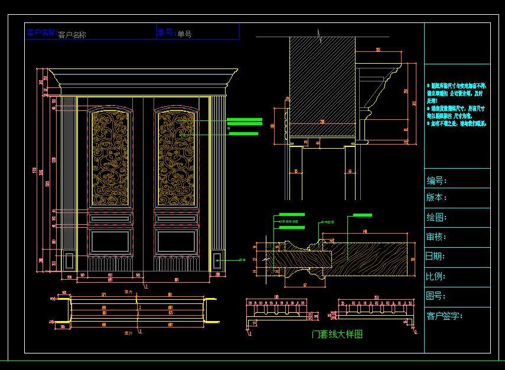The width and height of the screenshot is (505, 370).
Task: Click the 单号 field in the header
Action: 198,32
